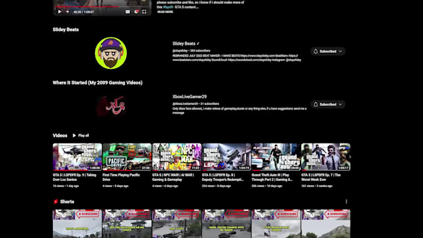Expand XboxLiveGamer29 Subscribed dropdown chevron
This screenshot has width=423, height=238.
click(340, 104)
